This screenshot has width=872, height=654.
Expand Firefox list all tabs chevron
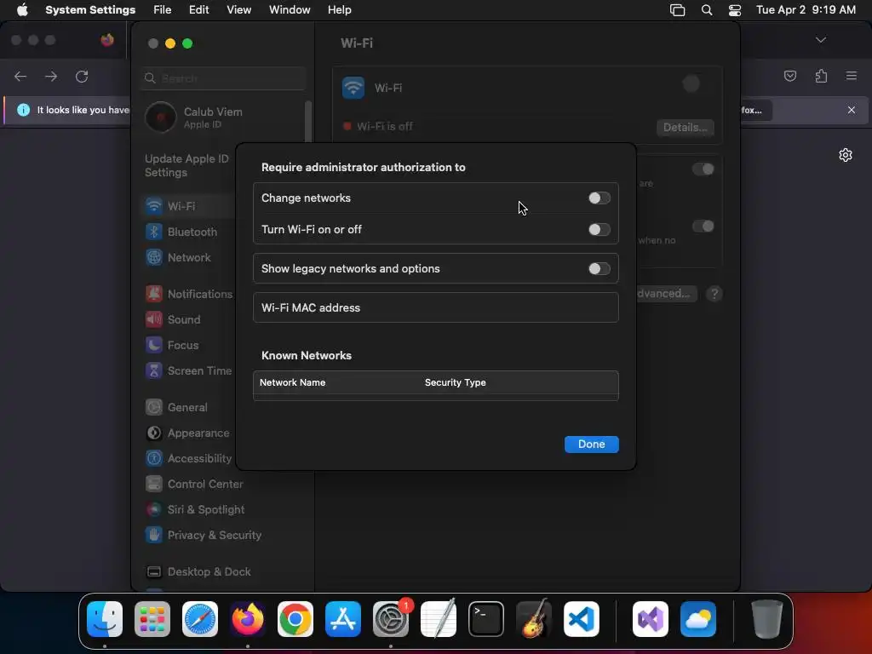pyautogui.click(x=821, y=40)
